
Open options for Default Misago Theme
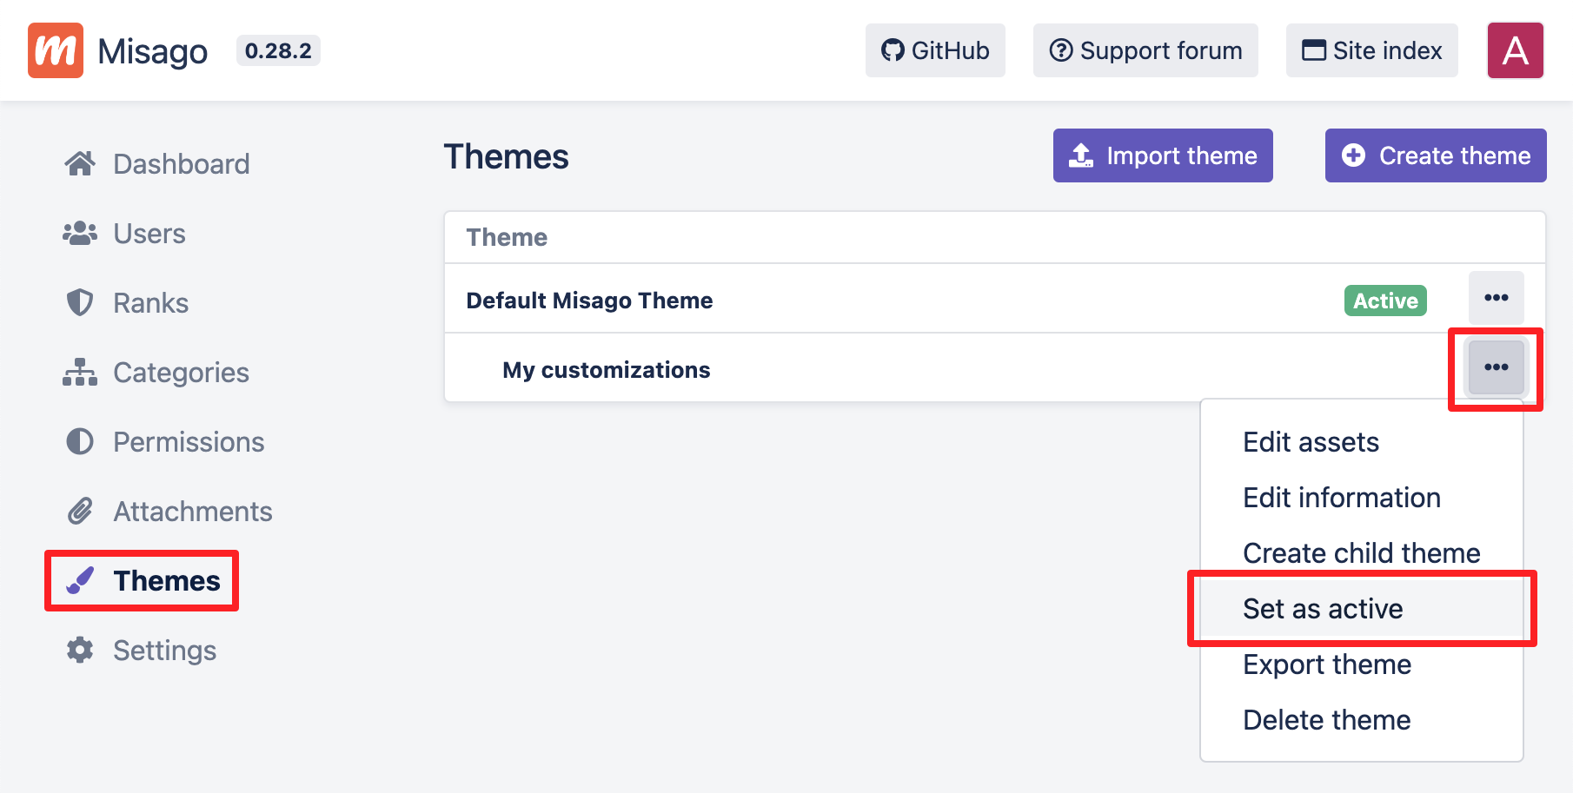(x=1496, y=298)
